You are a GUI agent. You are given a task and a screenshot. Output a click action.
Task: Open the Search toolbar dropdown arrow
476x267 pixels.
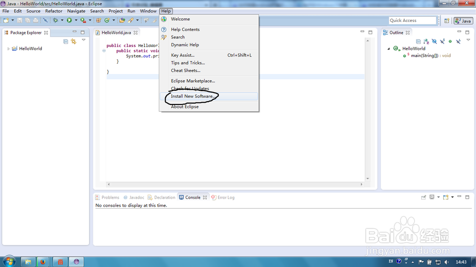pyautogui.click(x=137, y=20)
